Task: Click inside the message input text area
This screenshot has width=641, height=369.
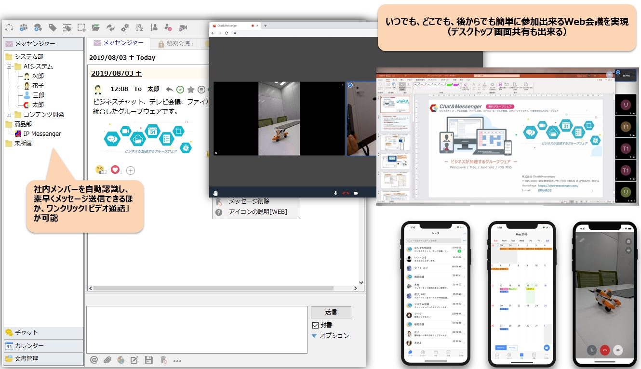Action: pos(197,329)
